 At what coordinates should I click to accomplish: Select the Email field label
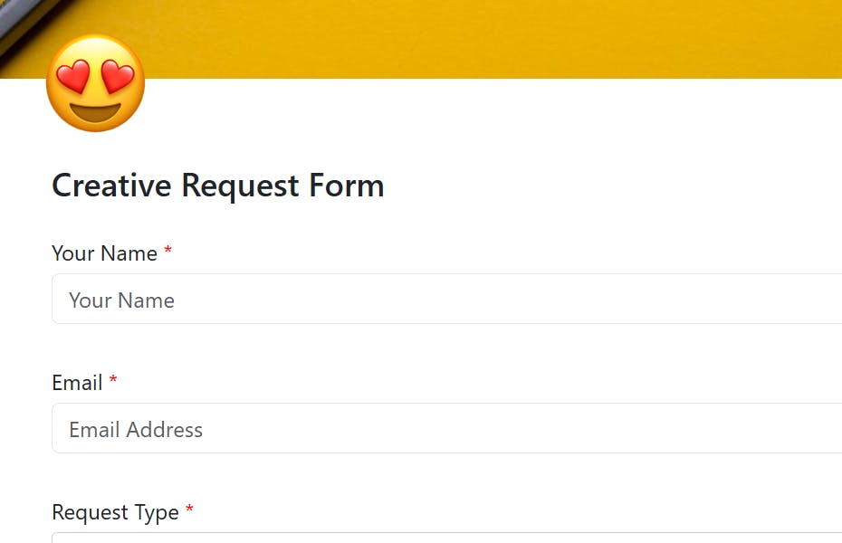[x=77, y=383]
